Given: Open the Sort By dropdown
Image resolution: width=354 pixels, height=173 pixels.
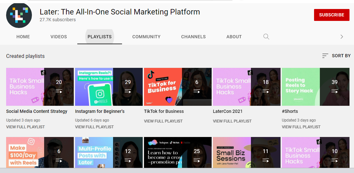Looking at the screenshot, I should tap(336, 56).
